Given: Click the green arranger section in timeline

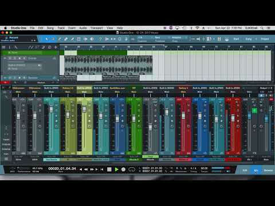Looking at the screenshot, I should pyautogui.click(x=102, y=53).
